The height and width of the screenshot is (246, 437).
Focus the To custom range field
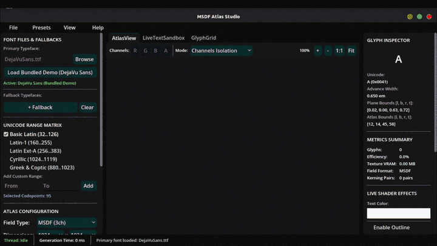tap(61, 186)
